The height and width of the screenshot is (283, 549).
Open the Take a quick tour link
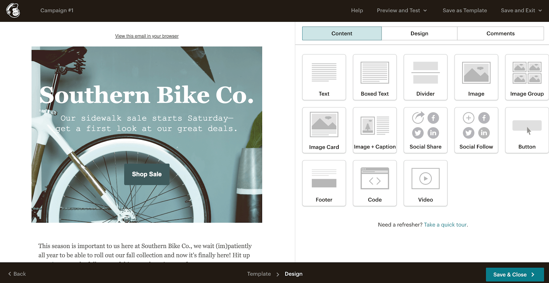(445, 225)
